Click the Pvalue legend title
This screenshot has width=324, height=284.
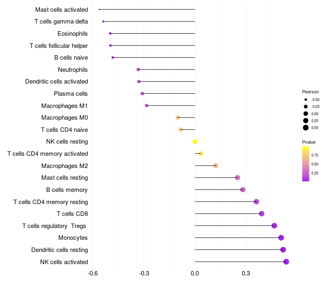309,142
